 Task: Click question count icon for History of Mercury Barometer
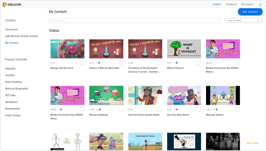click(99, 63)
